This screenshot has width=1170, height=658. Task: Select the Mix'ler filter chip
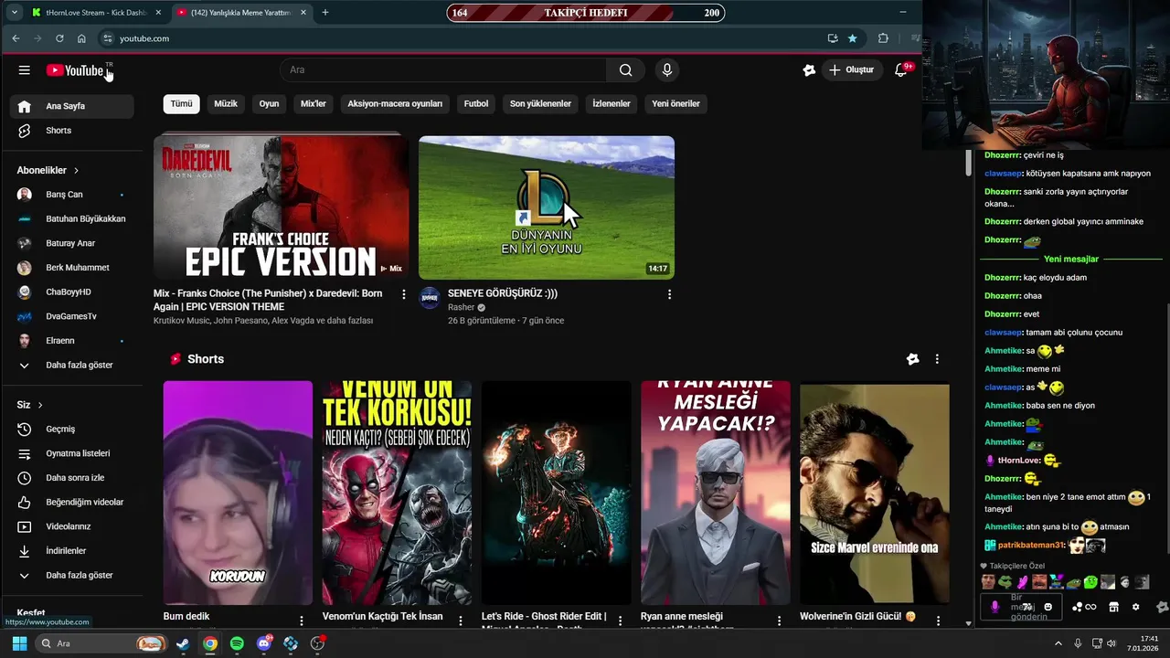314,104
